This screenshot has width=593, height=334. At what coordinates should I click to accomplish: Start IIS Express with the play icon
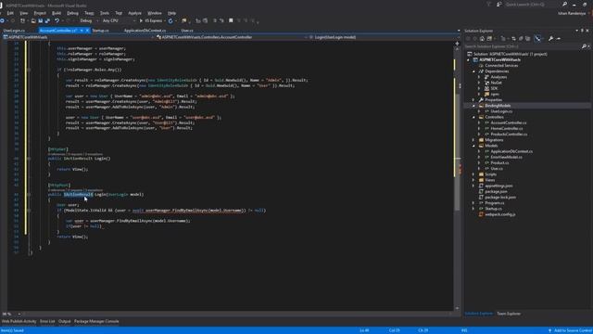click(141, 20)
